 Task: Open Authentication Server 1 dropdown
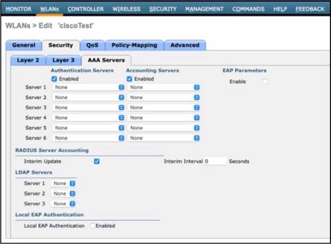tap(88, 87)
